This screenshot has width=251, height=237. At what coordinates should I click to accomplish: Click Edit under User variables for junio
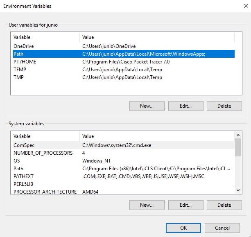185,106
